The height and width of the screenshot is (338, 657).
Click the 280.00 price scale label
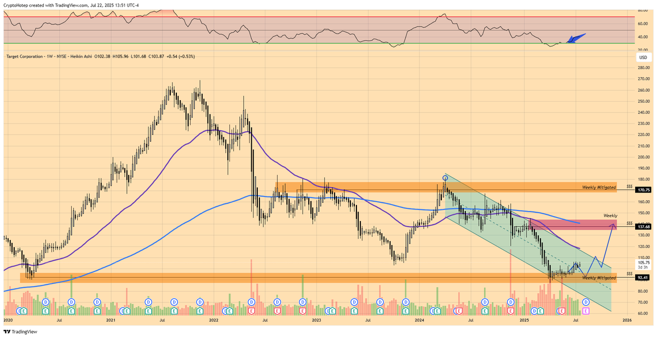click(644, 68)
